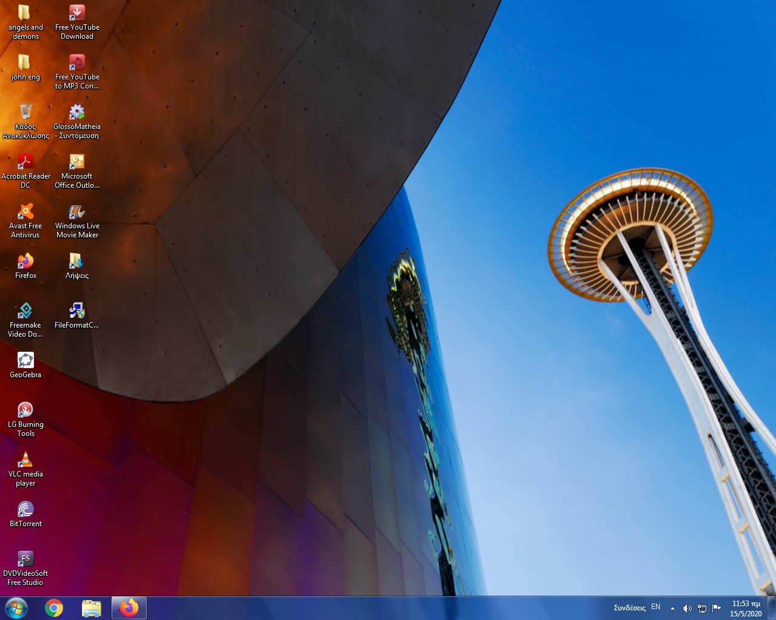Select BitTorrent desktop shortcut

[x=25, y=514]
